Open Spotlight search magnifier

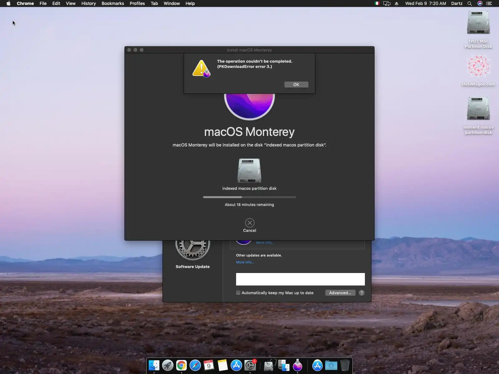click(x=469, y=3)
